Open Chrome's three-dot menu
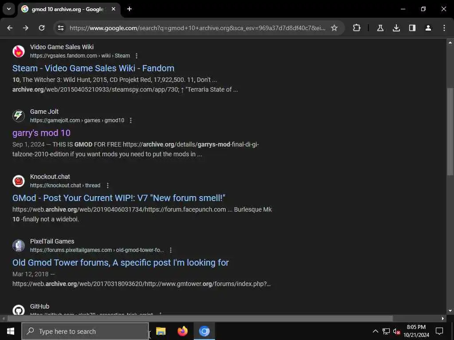Viewport: 454px width, 340px height. click(444, 28)
